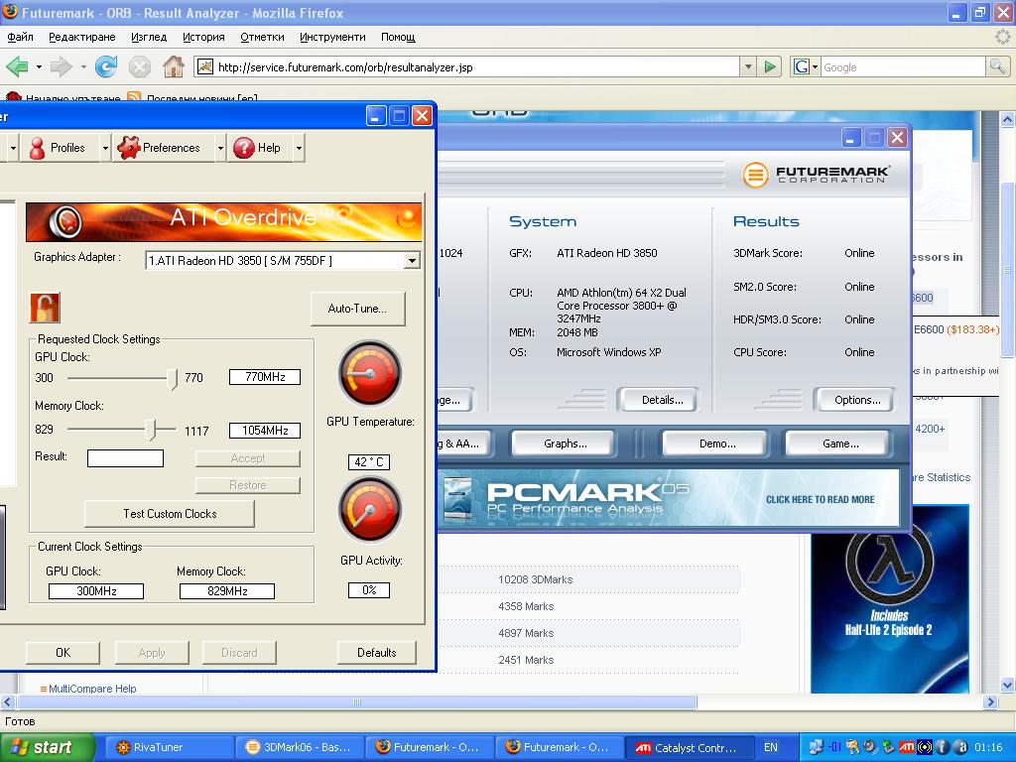Click the Google search input field
This screenshot has width=1016, height=762.
click(903, 66)
